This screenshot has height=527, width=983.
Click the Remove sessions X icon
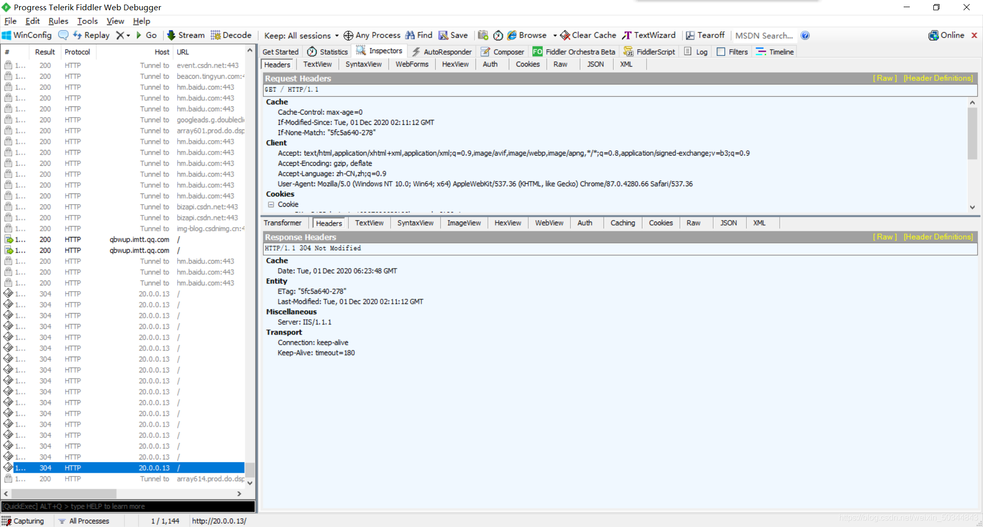pos(120,35)
